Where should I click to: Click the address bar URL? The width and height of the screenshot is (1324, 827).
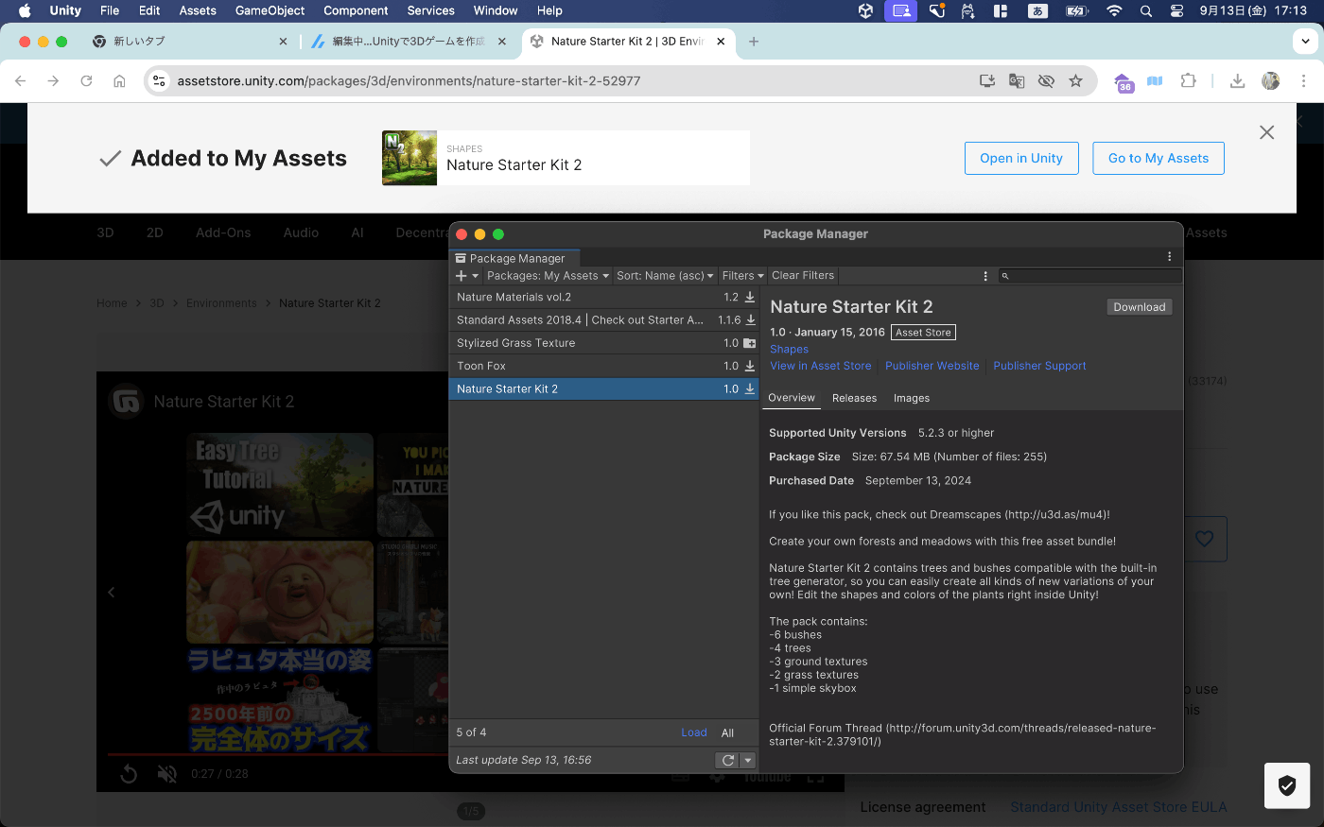409,81
